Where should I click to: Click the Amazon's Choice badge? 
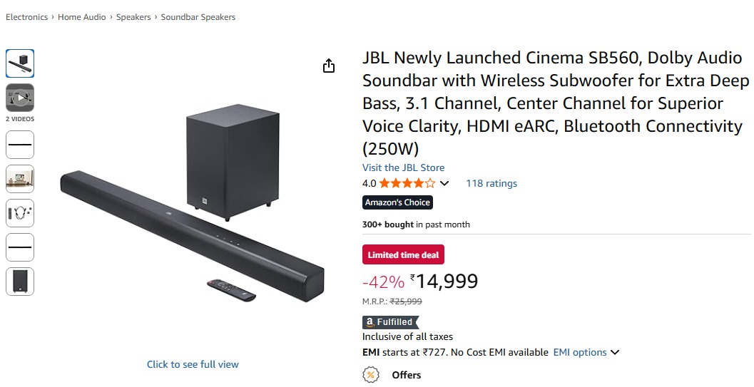(397, 202)
